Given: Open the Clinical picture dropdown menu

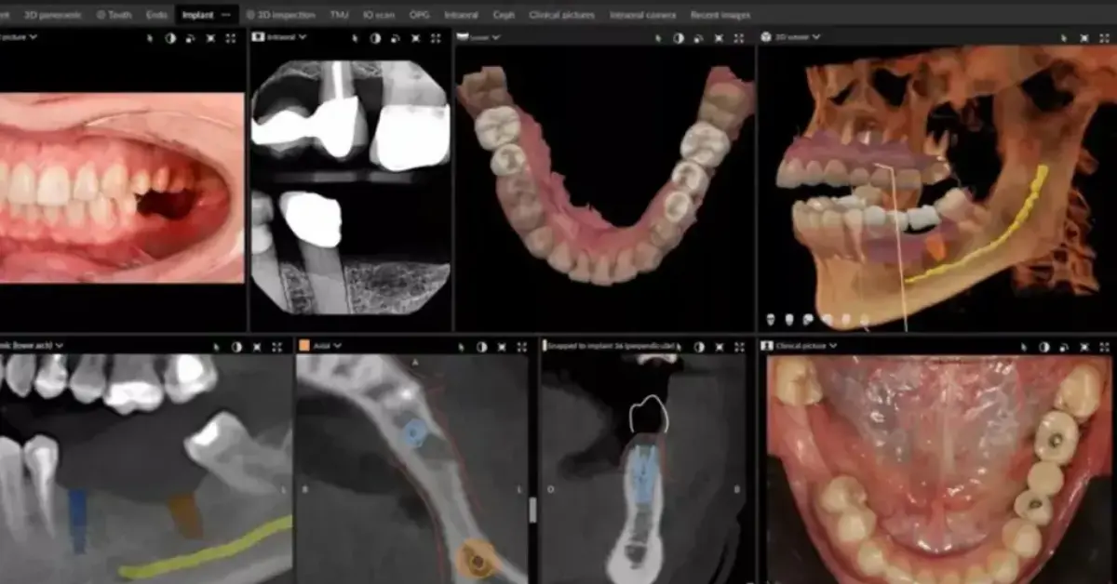Looking at the screenshot, I should click(833, 346).
